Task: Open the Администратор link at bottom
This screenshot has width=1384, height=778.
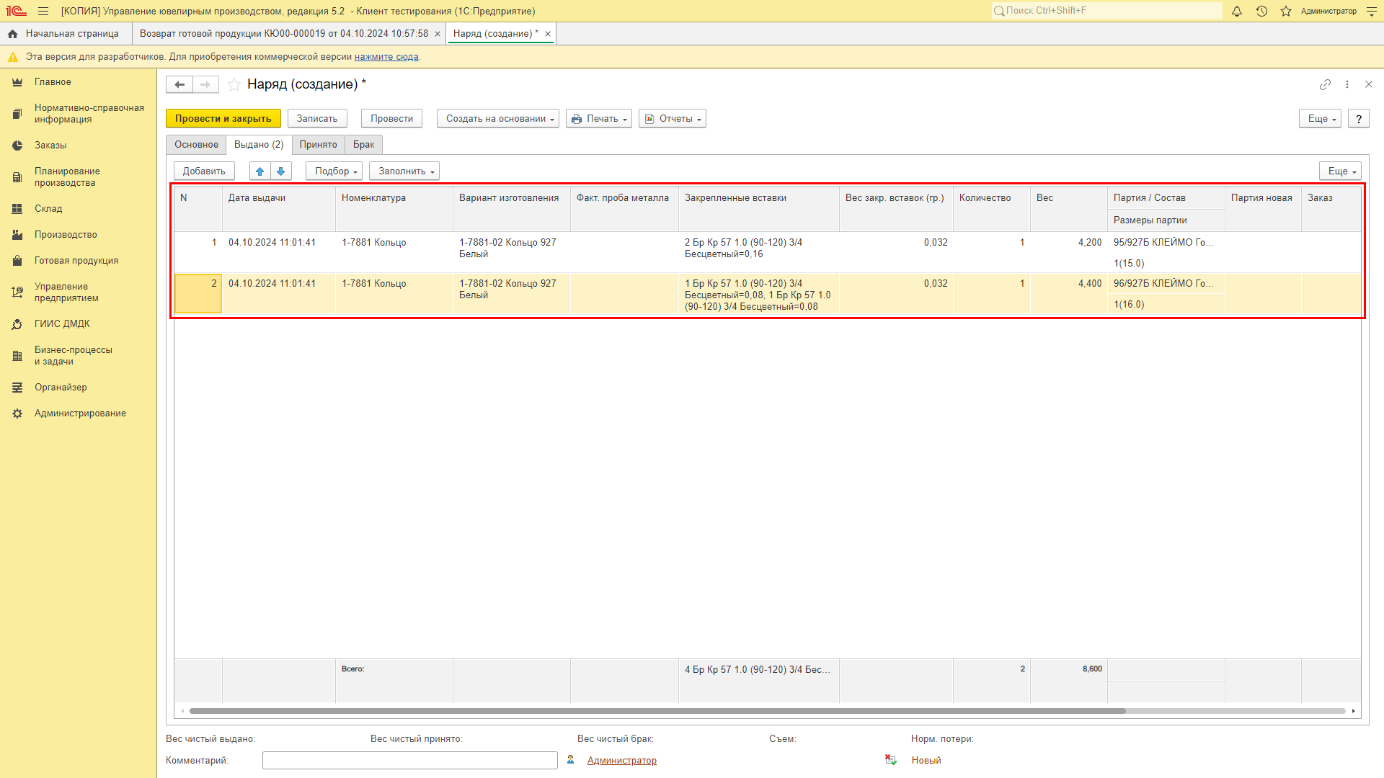Action: pyautogui.click(x=622, y=760)
